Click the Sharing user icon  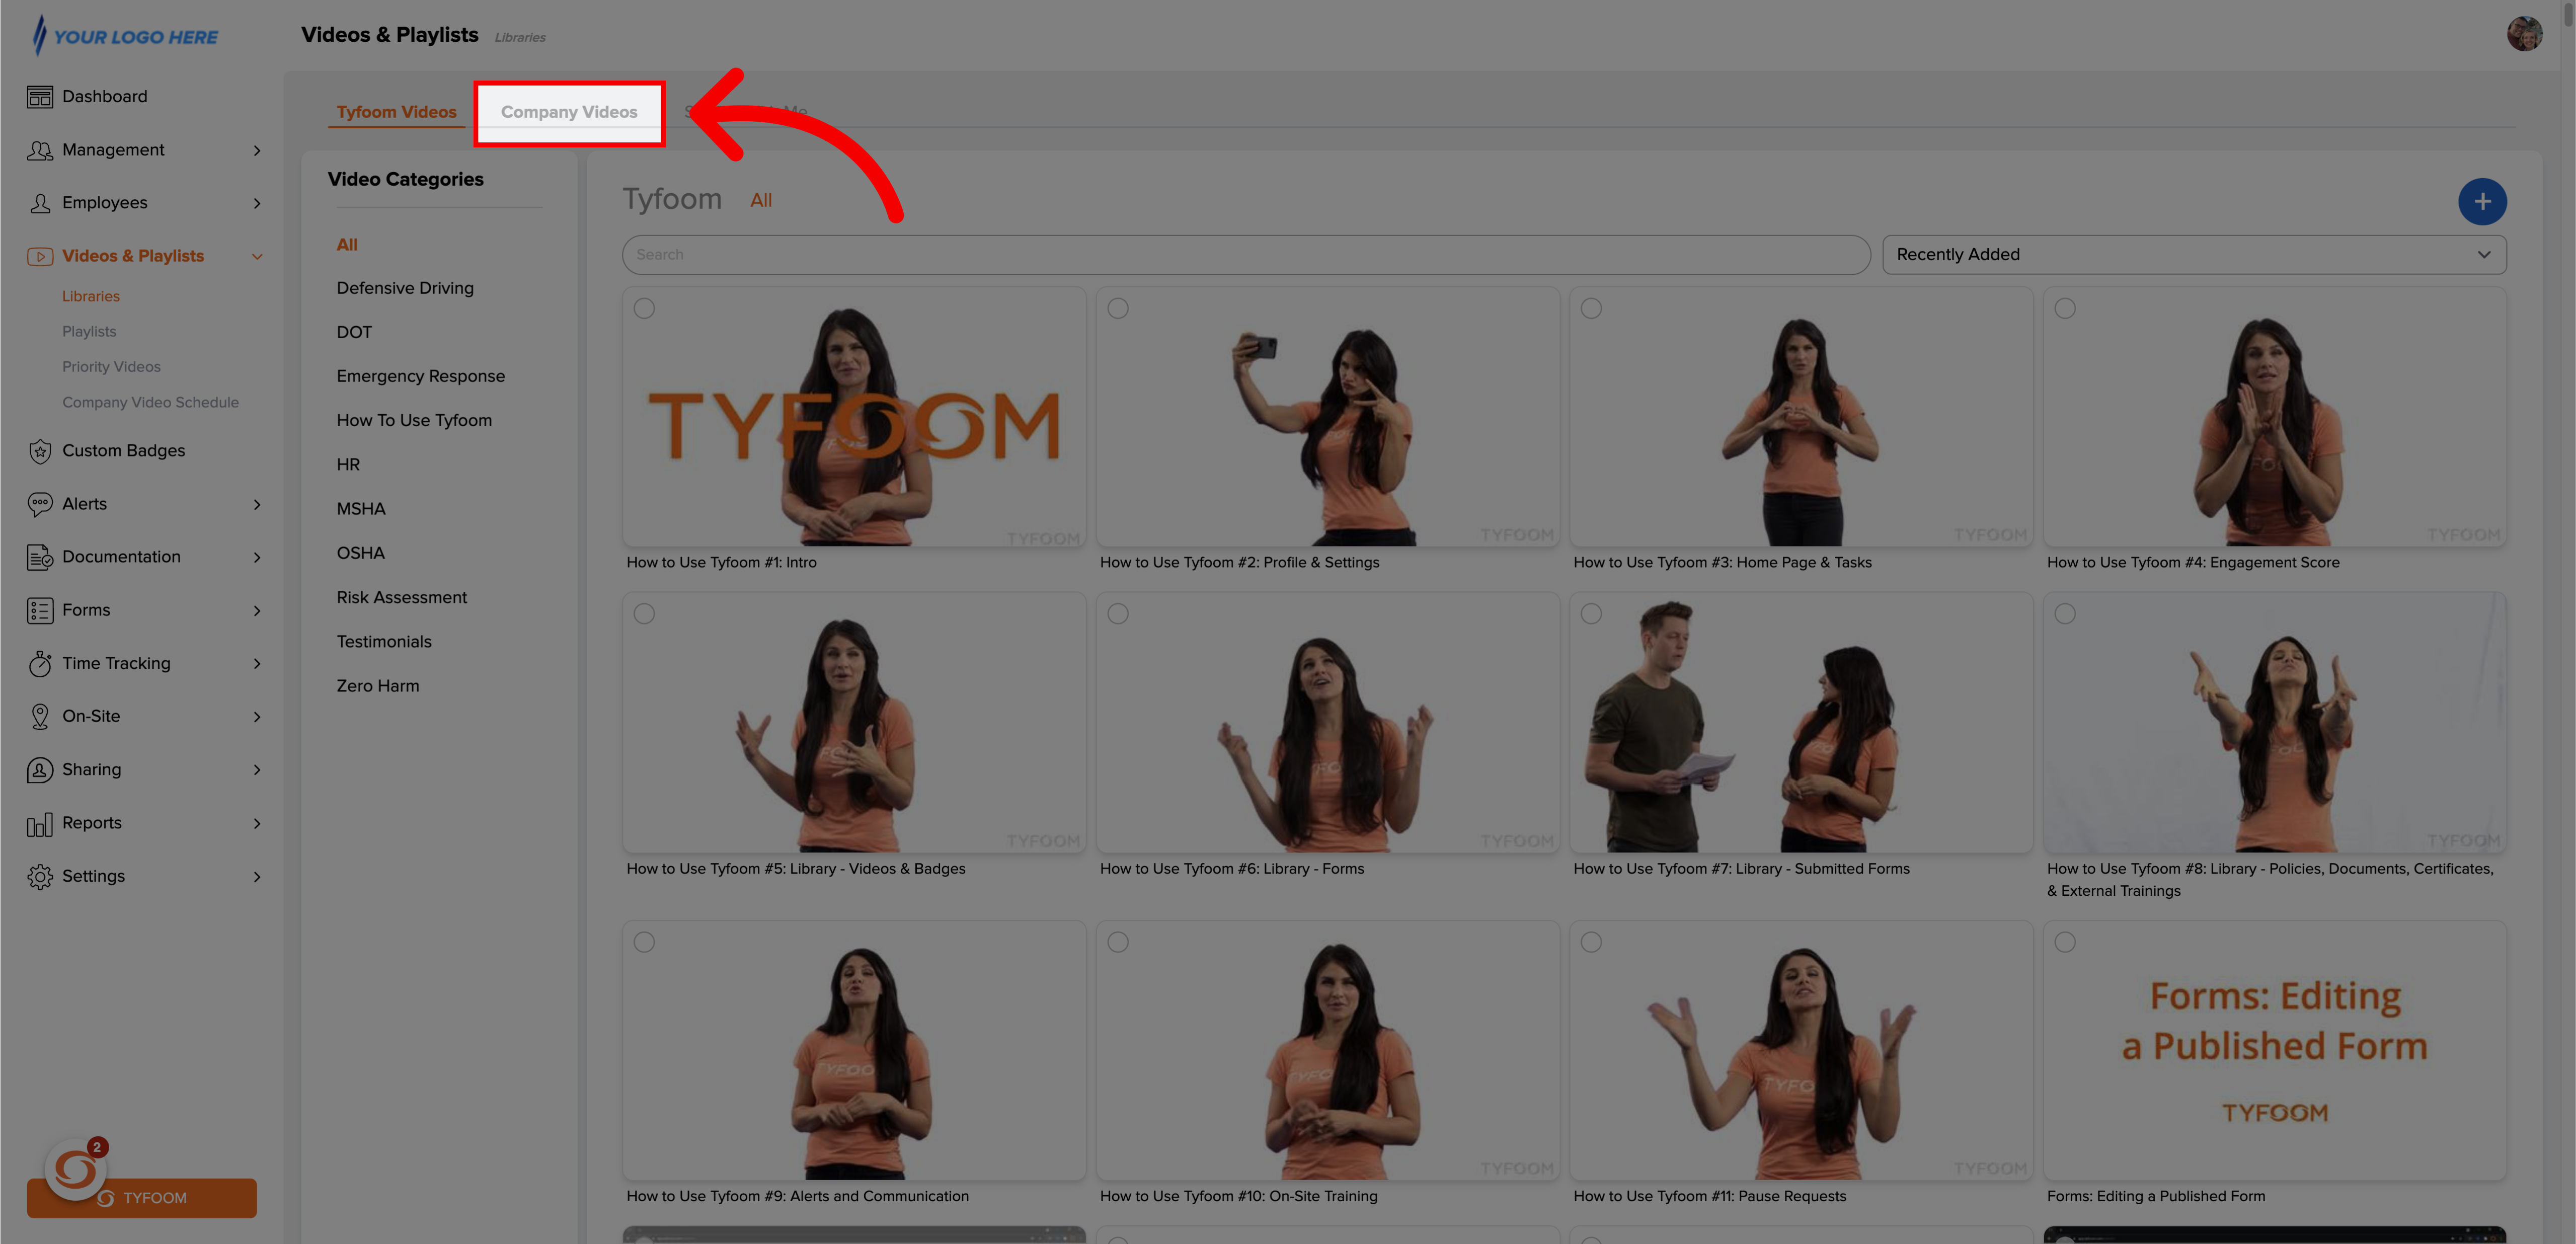[x=40, y=770]
